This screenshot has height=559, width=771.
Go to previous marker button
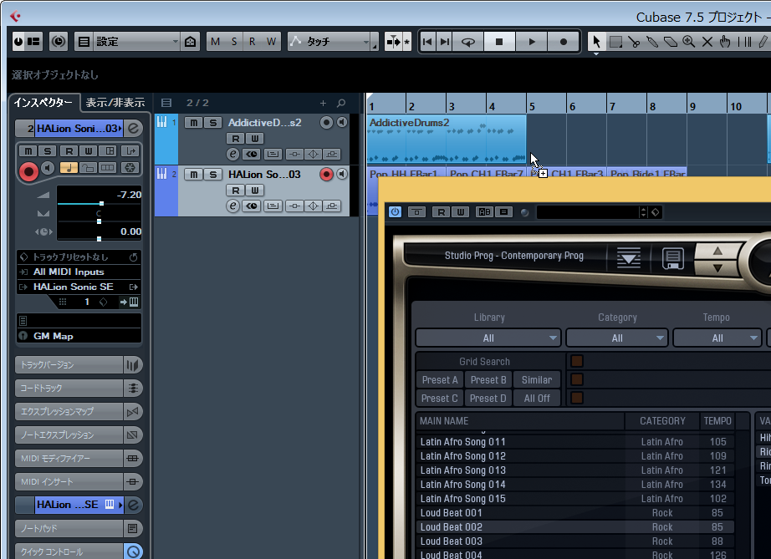427,42
